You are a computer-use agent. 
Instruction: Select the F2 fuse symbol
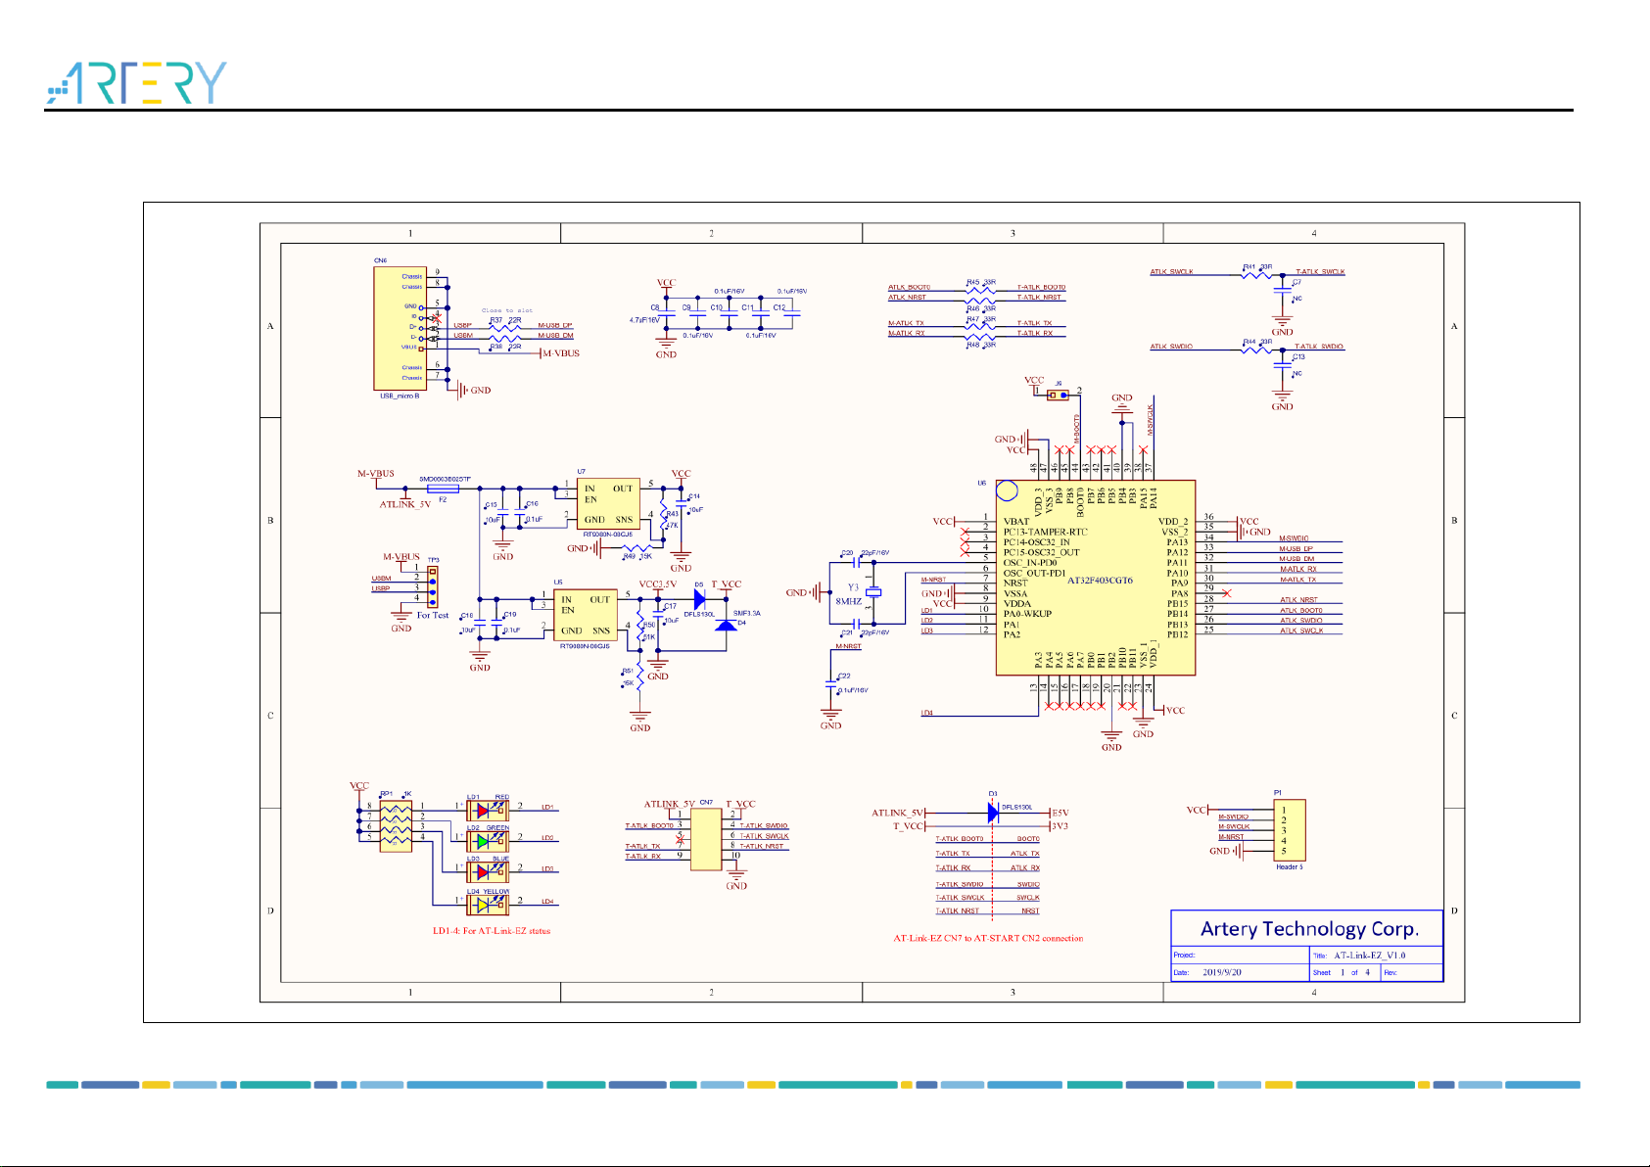coord(443,488)
